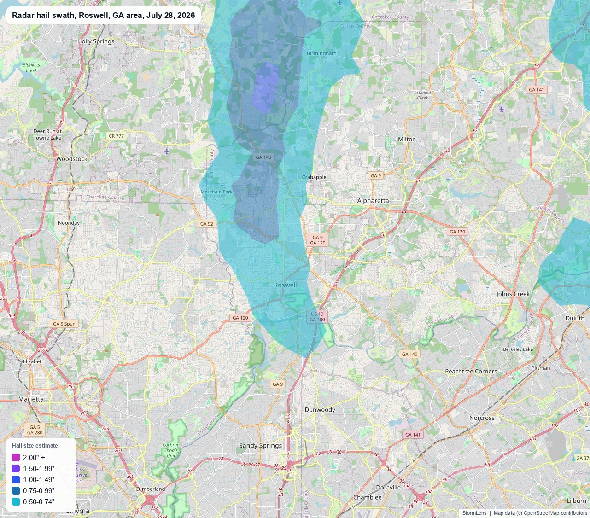Click the GA 92 route shield

pos(207,224)
